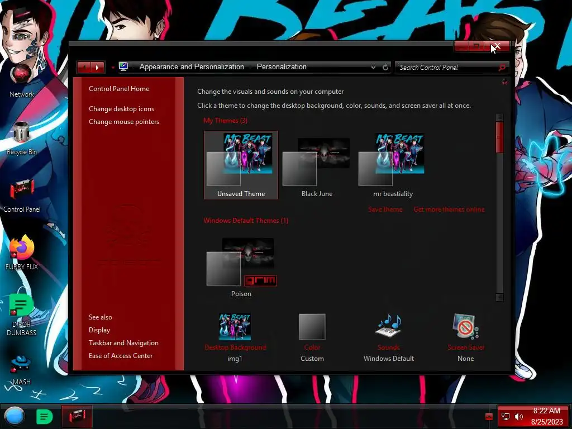The image size is (572, 429).
Task: Click the Windows Default Themes (1) heading
Action: [246, 220]
